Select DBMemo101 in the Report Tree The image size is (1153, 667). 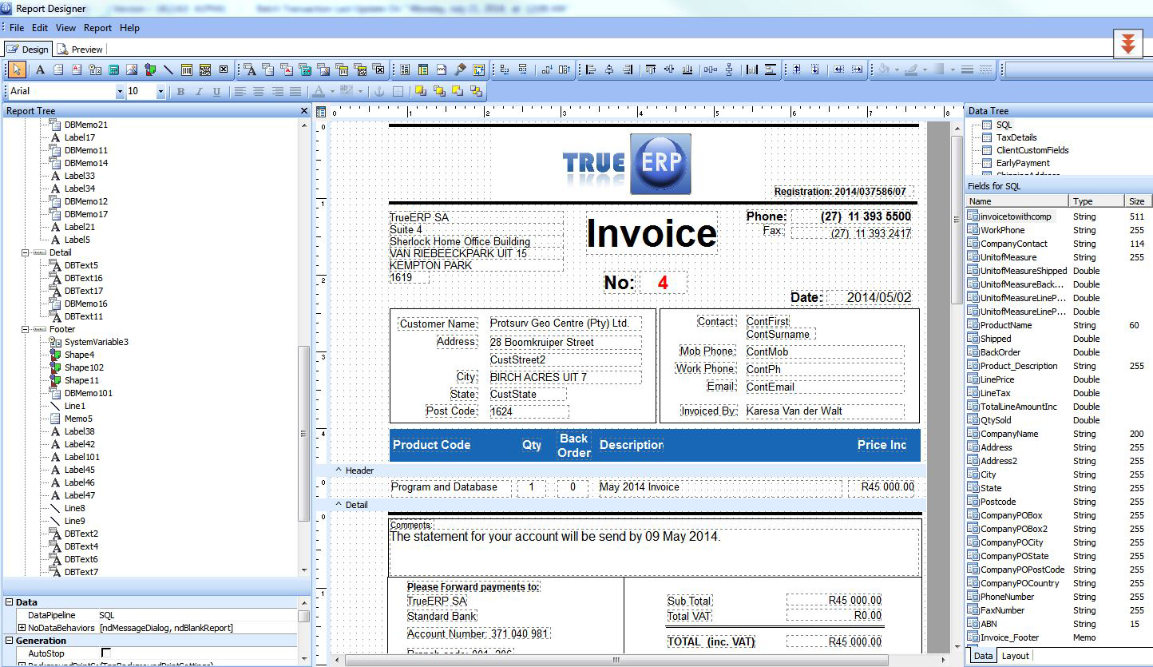click(88, 393)
